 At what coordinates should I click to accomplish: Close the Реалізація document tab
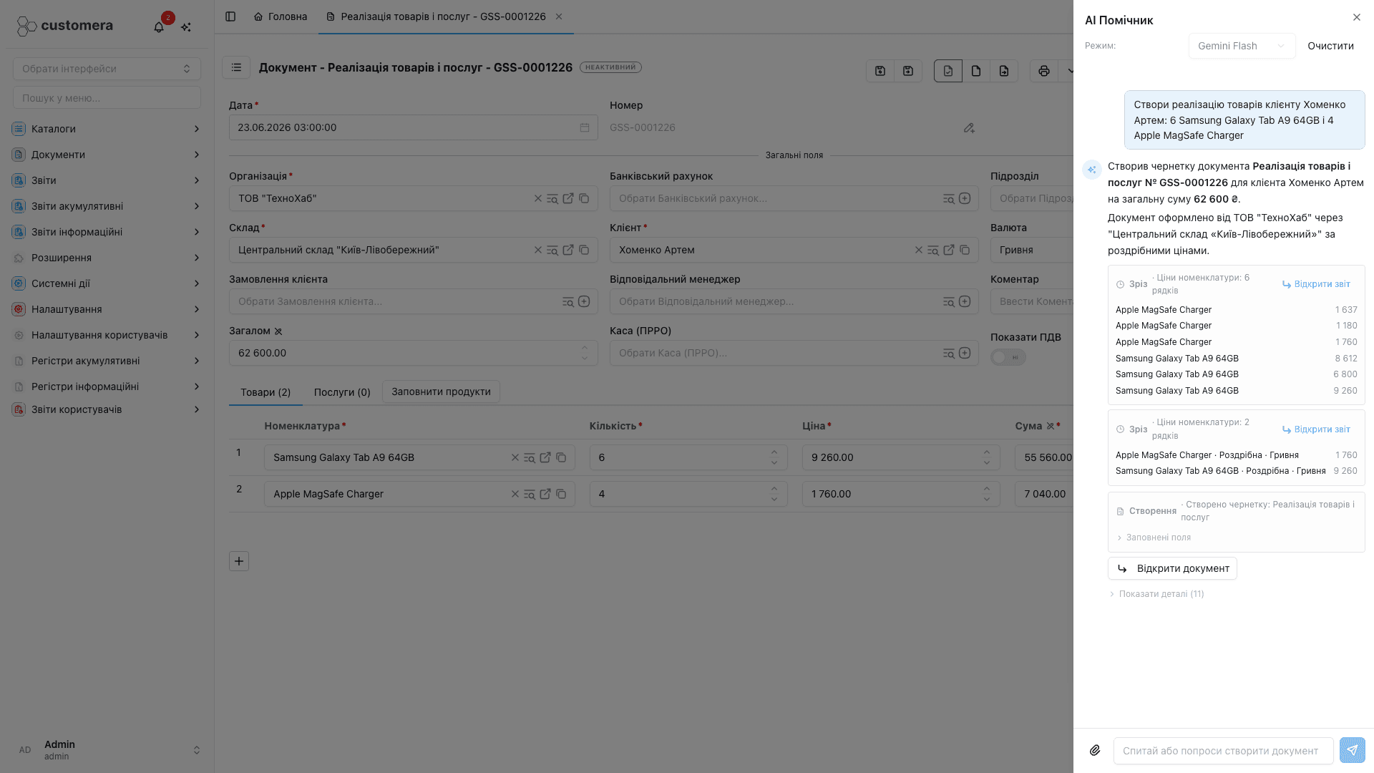click(x=559, y=16)
